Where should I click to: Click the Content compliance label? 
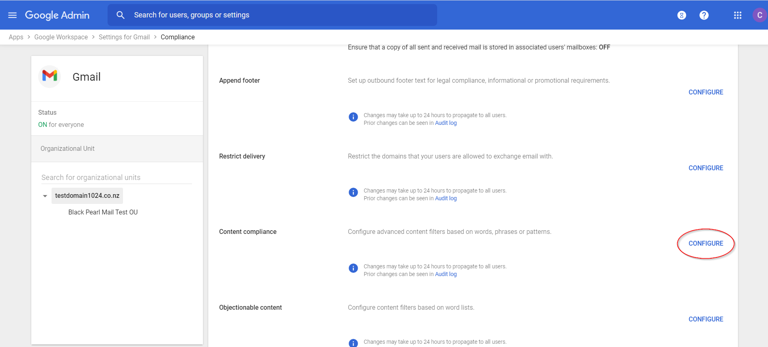[248, 232]
